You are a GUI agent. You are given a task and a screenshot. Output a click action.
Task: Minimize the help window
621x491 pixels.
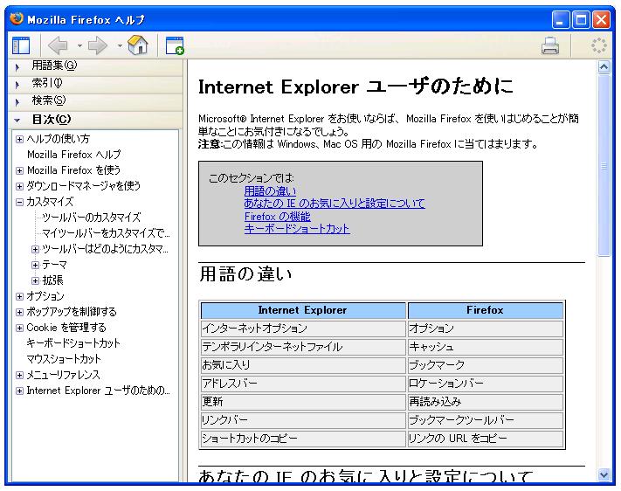click(x=561, y=19)
